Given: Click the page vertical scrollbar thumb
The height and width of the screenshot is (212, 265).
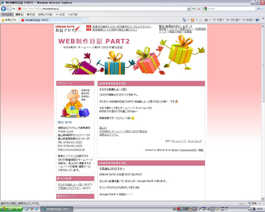Looking at the screenshot, I should (263, 65).
